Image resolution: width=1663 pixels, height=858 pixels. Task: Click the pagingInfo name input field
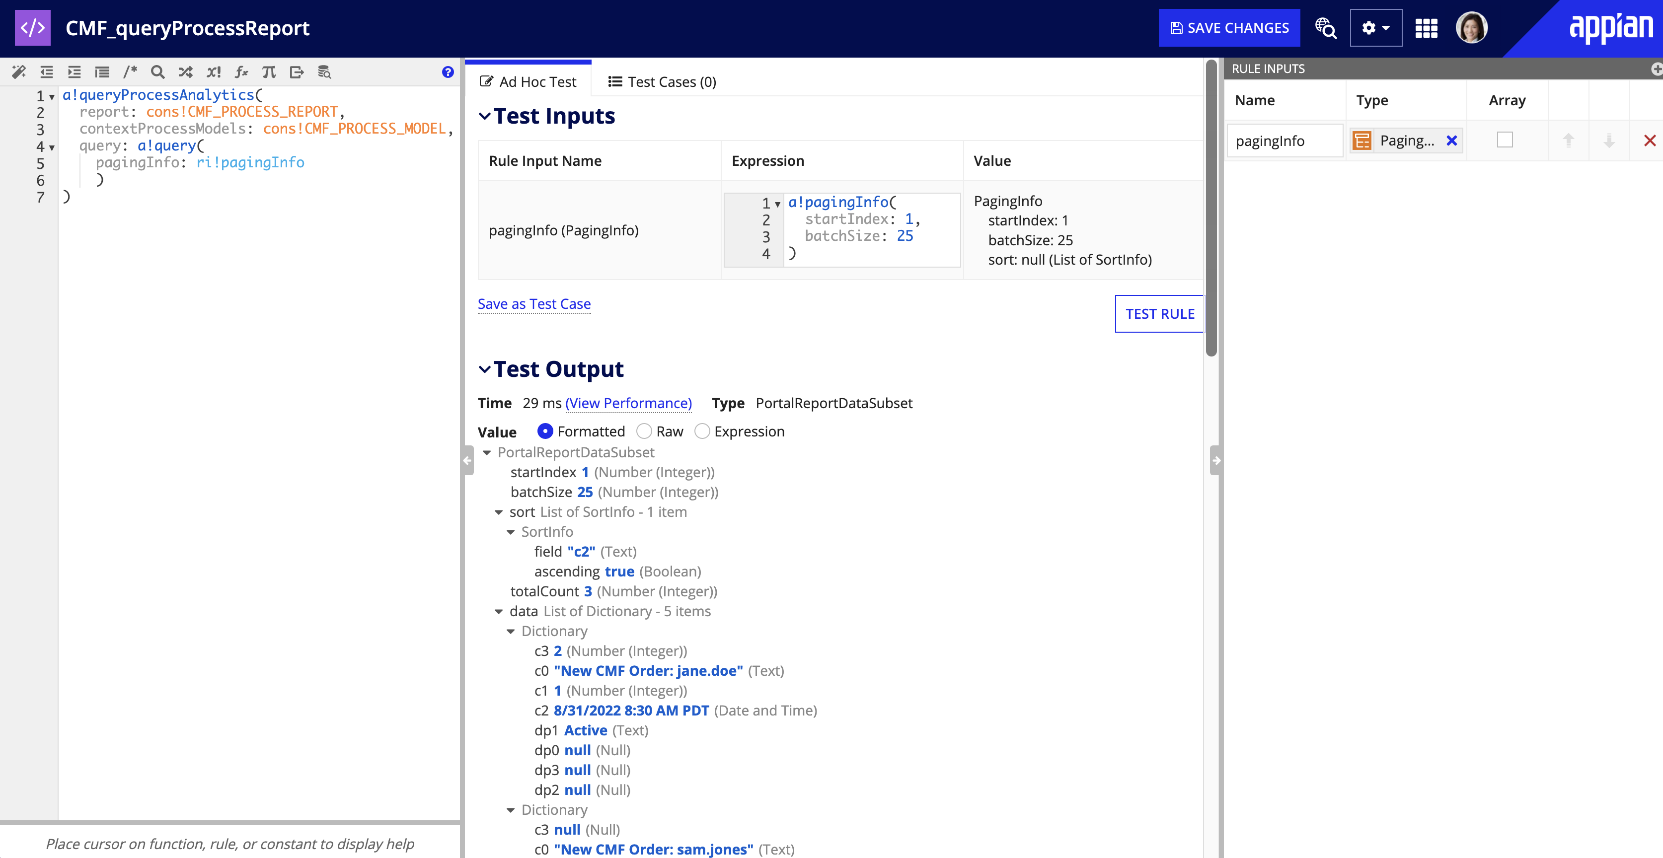[x=1285, y=141]
